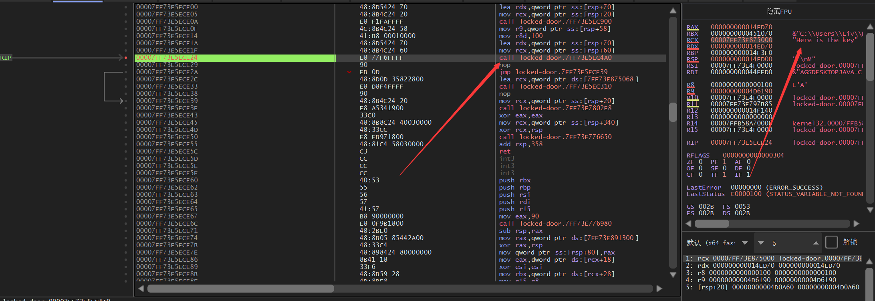Toggle breakpoint dot at 00007FF73E5ECE2C
This screenshot has height=301, width=875.
click(126, 79)
